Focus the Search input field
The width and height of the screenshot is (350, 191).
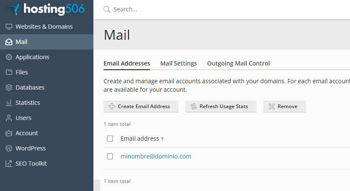[x=211, y=9]
